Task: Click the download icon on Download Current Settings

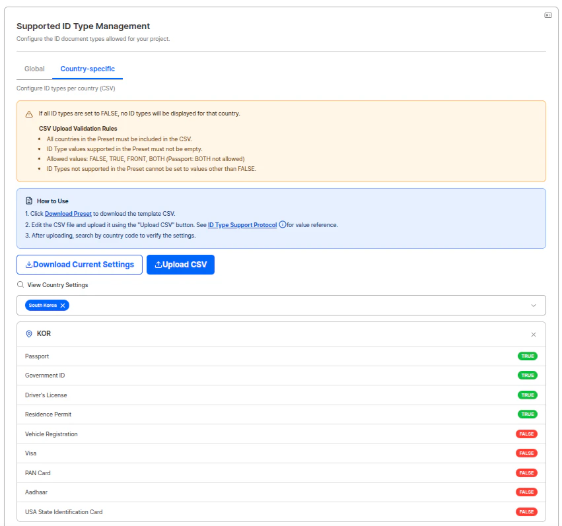Action: pos(27,264)
